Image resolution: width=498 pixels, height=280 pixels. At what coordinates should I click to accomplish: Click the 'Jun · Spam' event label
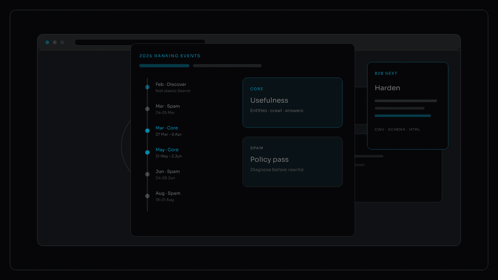tap(167, 171)
